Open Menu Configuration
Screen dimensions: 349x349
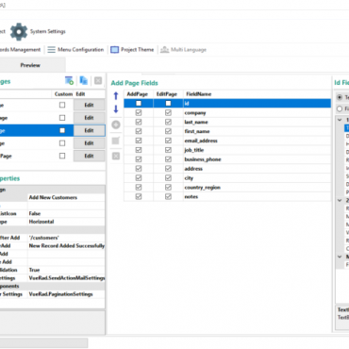[x=75, y=50]
